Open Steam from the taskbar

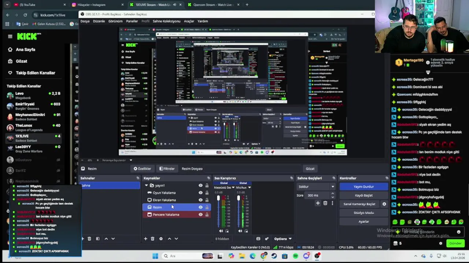coord(274,256)
